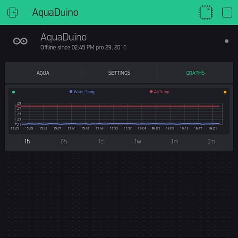
Task: Click the Arduino infinity logo icon
Action: 20,41
